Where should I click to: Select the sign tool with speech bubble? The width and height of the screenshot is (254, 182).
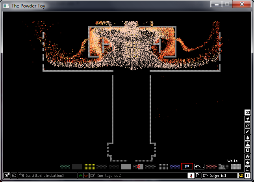(187, 167)
